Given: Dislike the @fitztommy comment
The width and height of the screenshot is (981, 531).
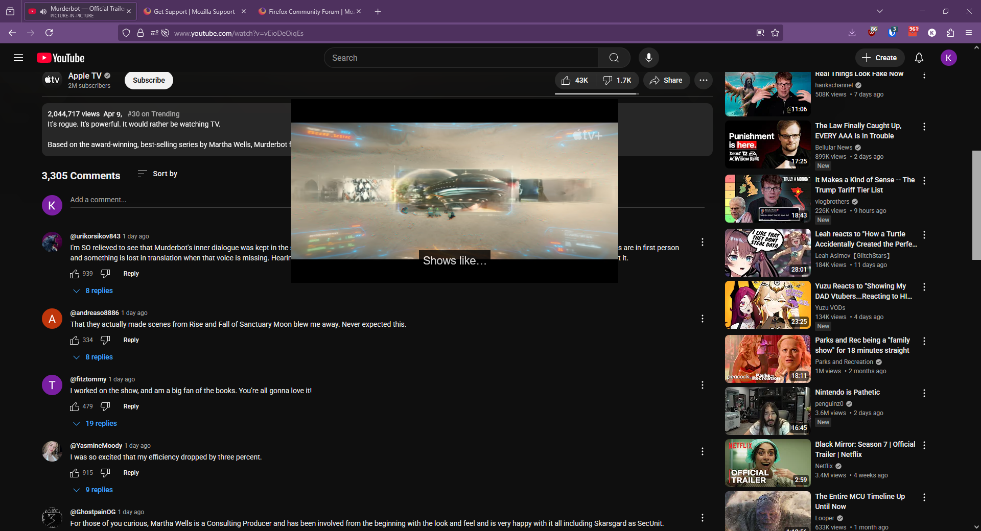Looking at the screenshot, I should (105, 406).
